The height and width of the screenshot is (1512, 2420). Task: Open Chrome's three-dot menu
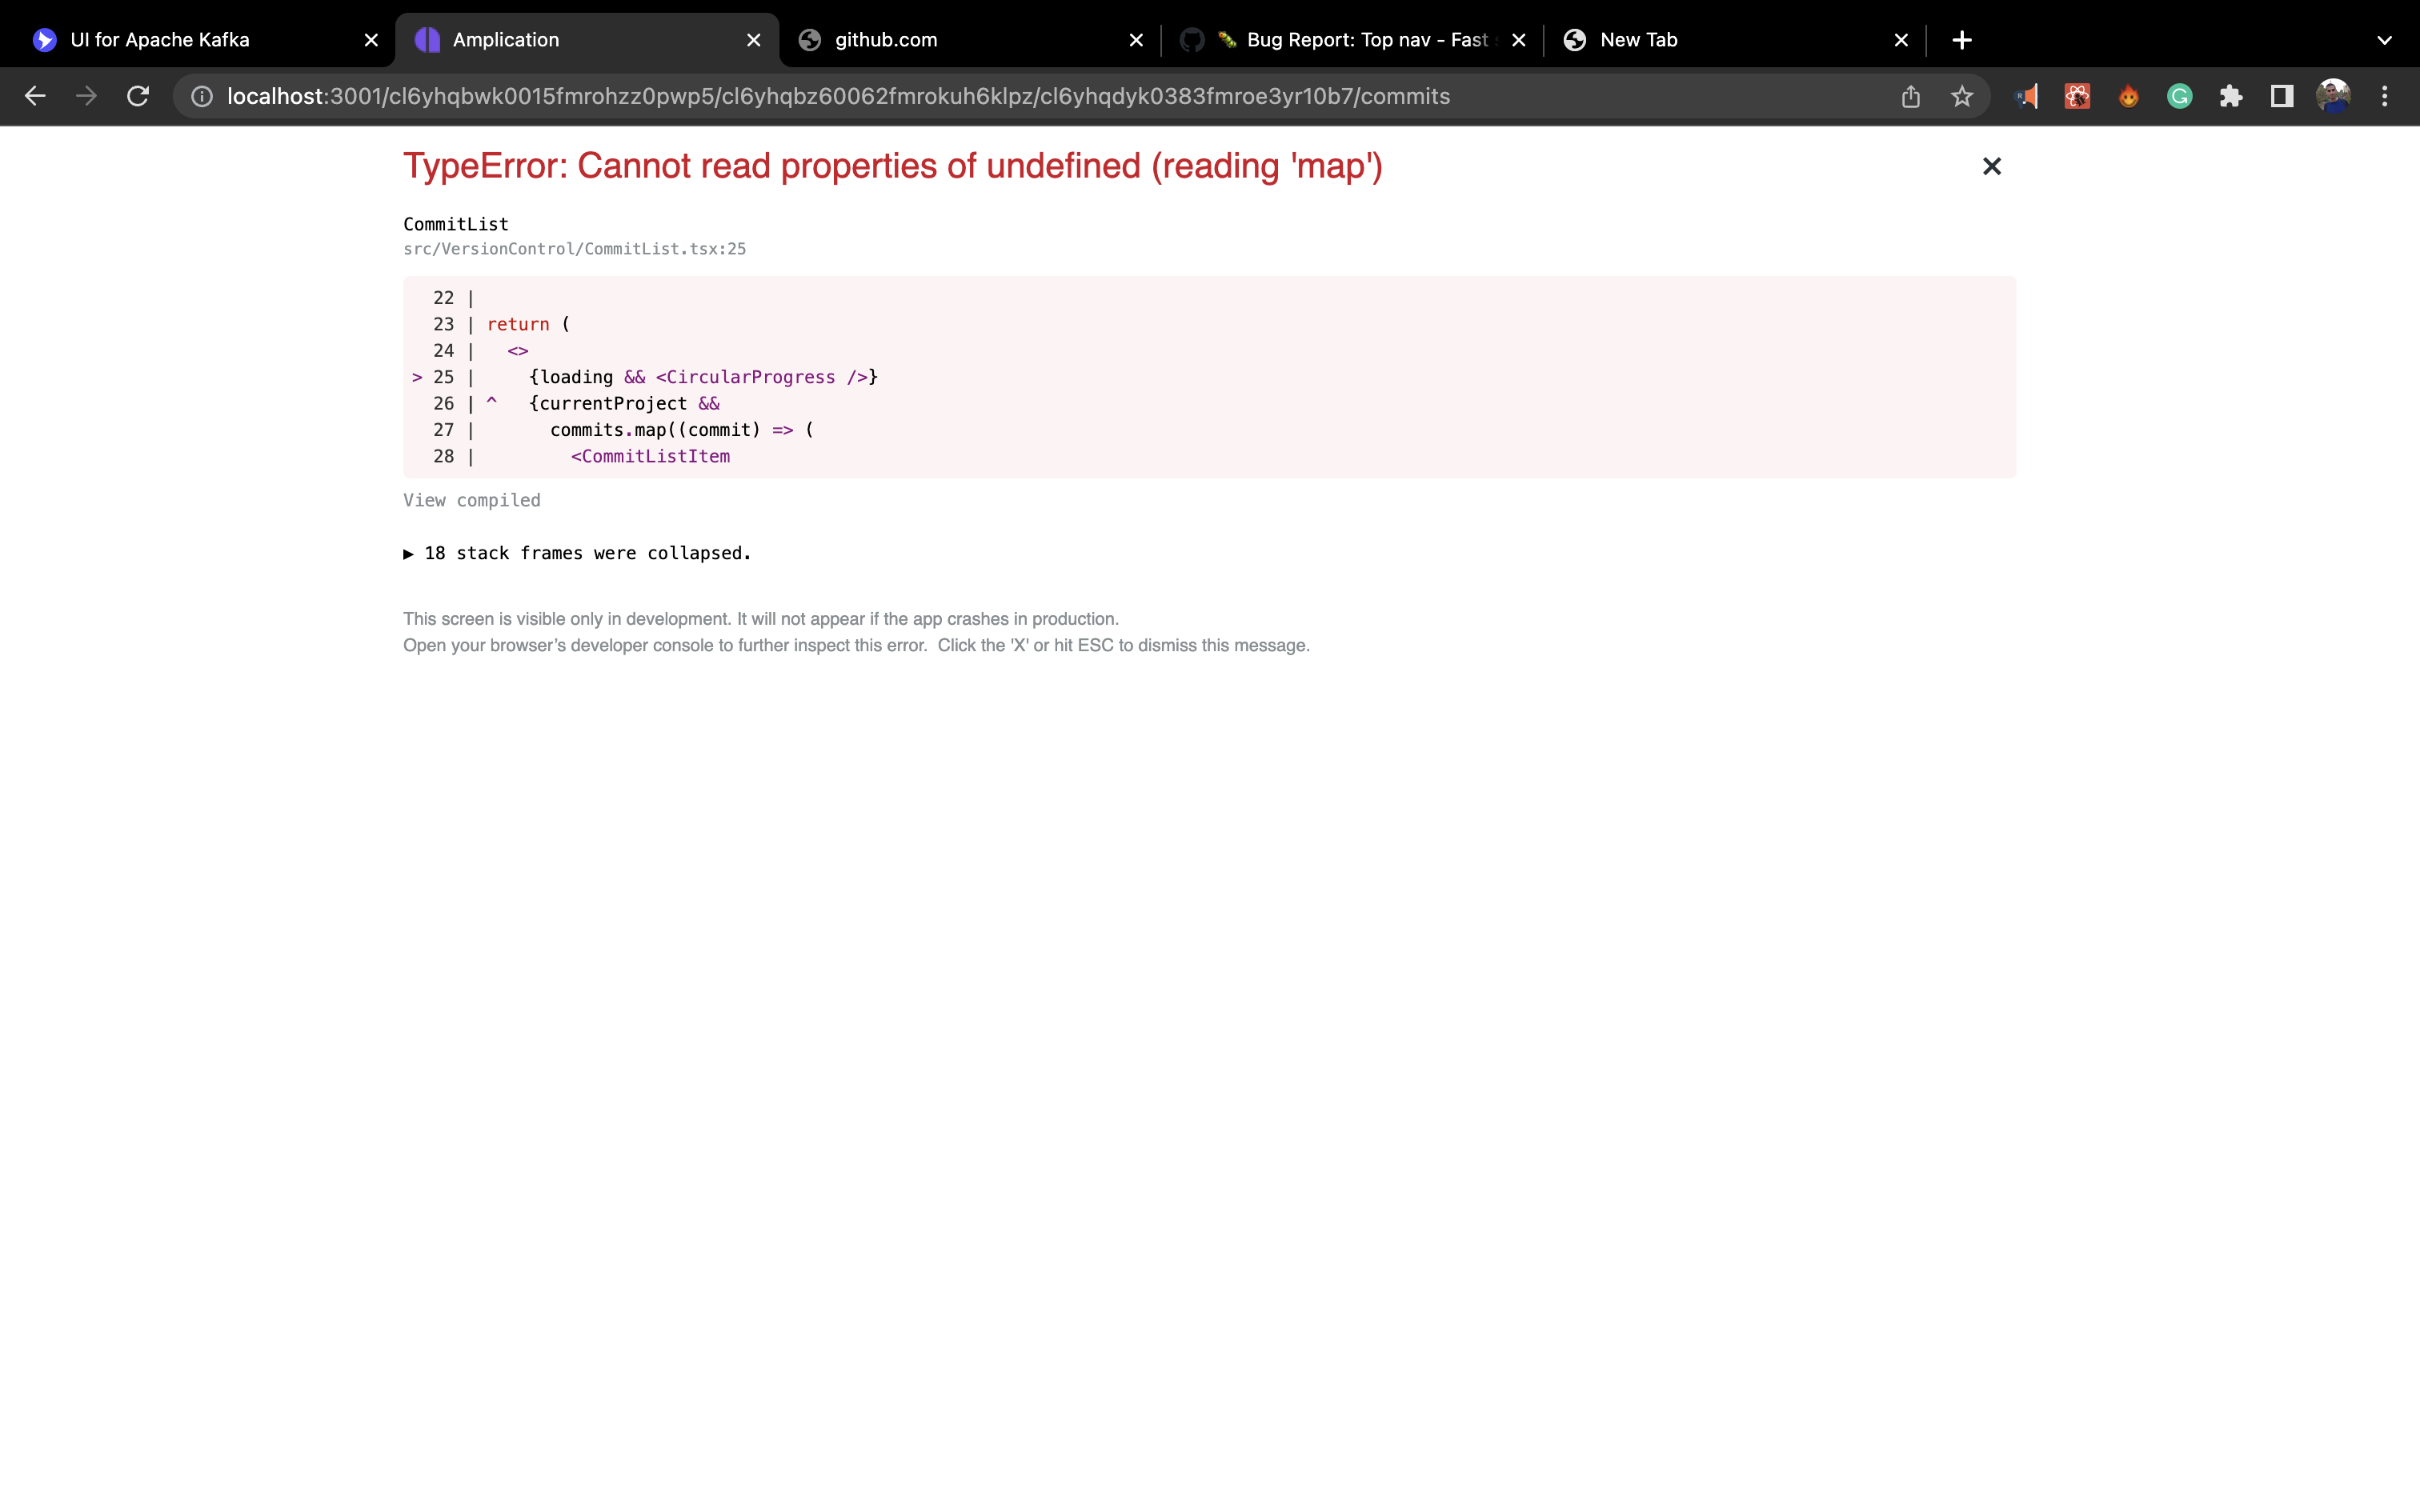(x=2384, y=95)
